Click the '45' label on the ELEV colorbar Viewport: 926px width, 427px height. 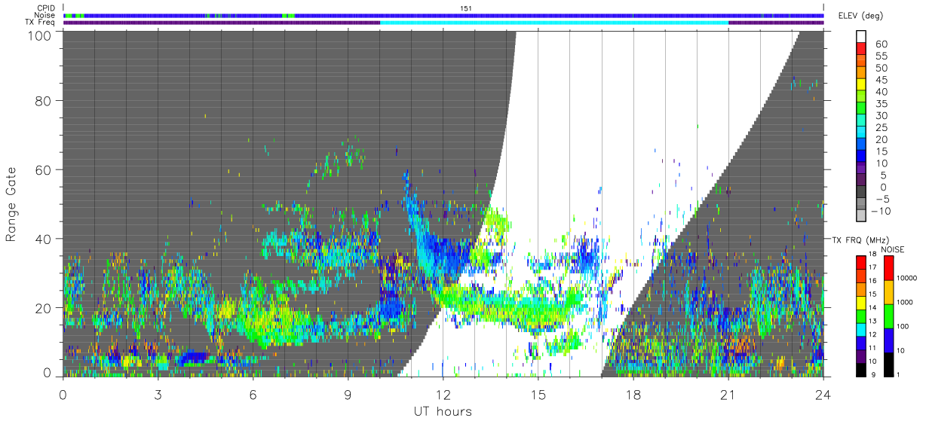pyautogui.click(x=882, y=80)
